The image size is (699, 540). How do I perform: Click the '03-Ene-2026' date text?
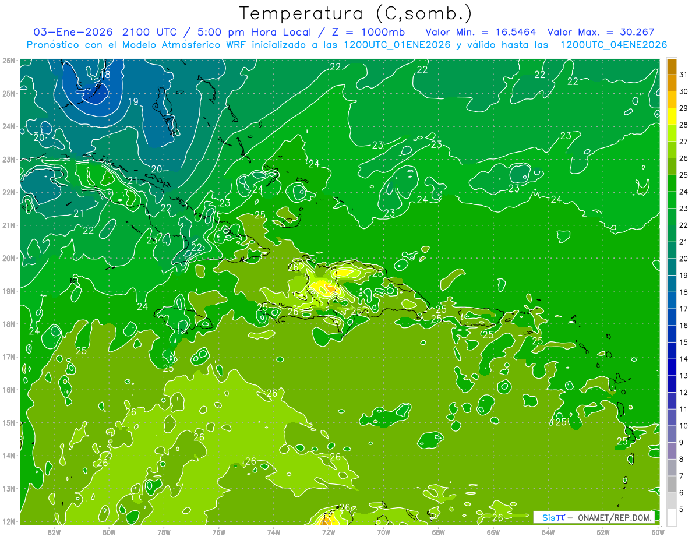click(73, 32)
